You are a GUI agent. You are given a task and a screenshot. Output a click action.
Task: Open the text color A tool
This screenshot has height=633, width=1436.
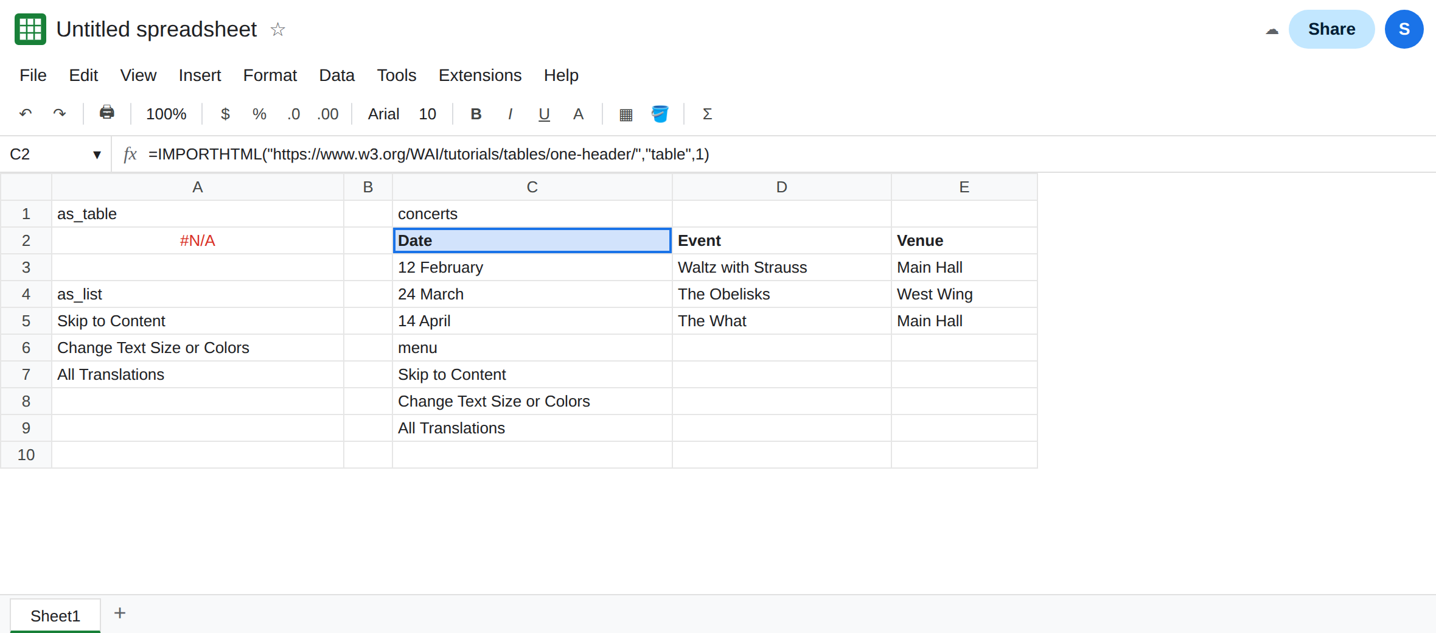pos(578,114)
